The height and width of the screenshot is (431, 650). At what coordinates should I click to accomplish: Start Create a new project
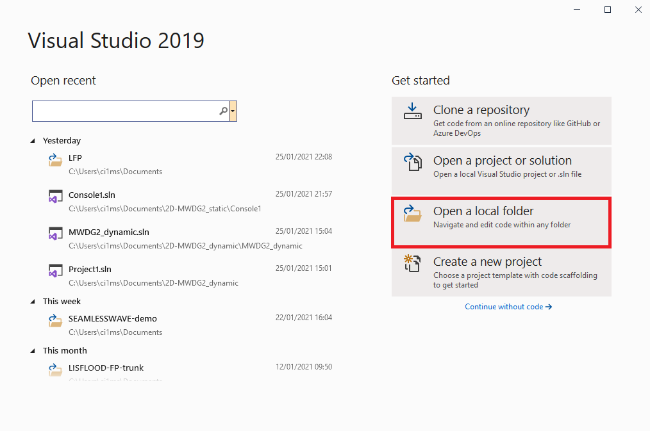501,272
